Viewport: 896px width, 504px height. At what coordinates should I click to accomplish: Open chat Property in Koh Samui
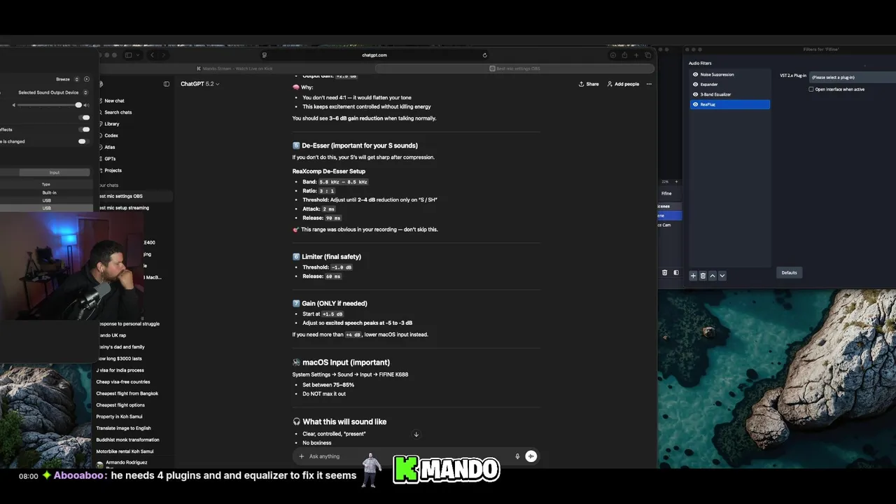point(119,416)
